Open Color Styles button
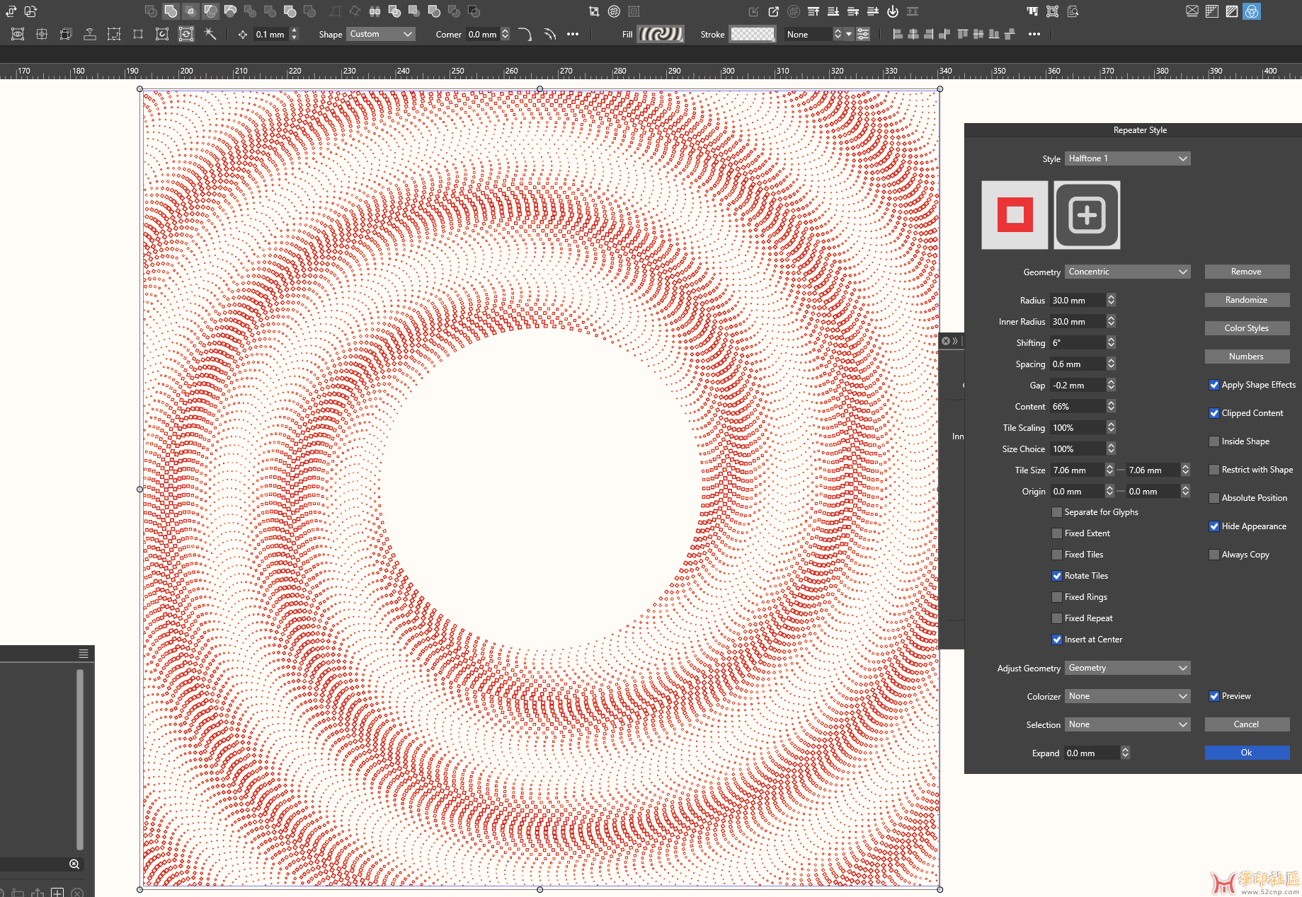 point(1247,328)
